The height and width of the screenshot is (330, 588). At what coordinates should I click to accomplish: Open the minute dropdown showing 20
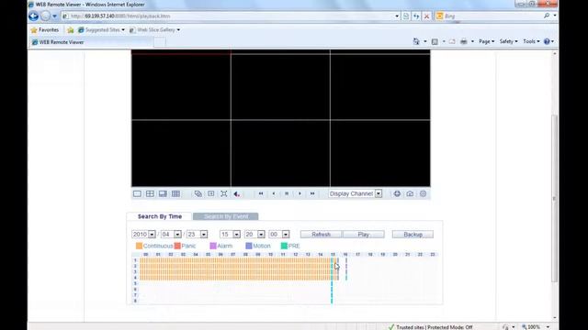pyautogui.click(x=261, y=235)
